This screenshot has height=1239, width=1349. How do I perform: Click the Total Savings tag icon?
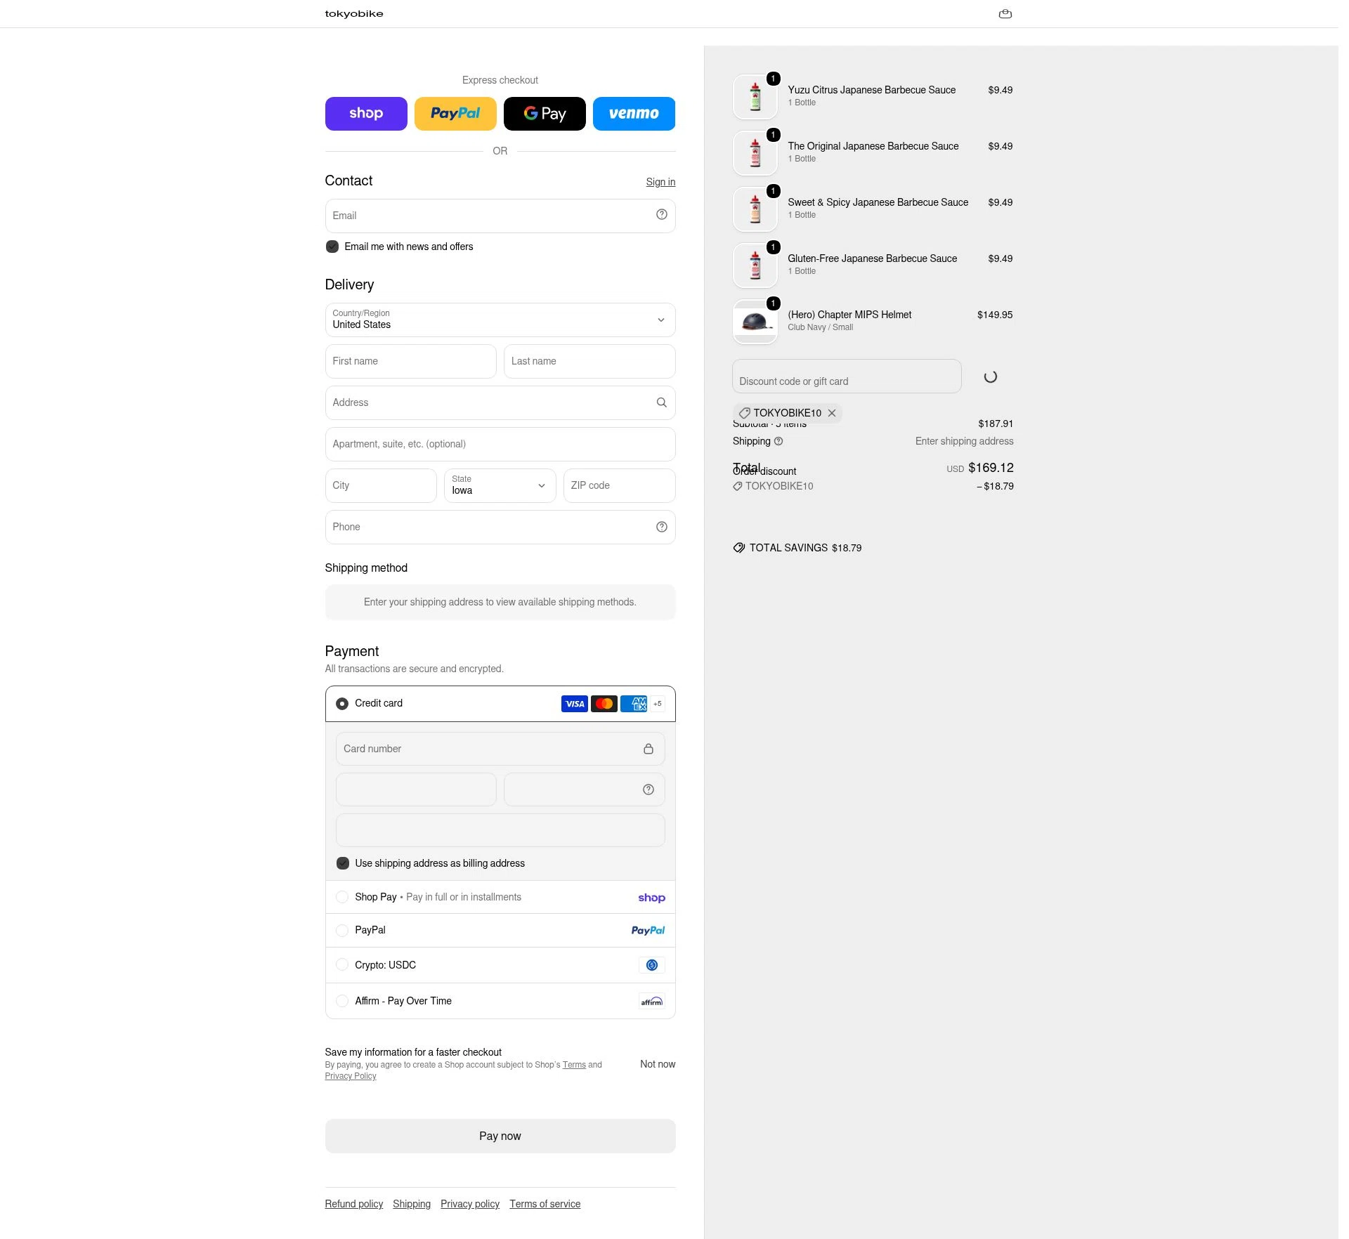tap(739, 548)
